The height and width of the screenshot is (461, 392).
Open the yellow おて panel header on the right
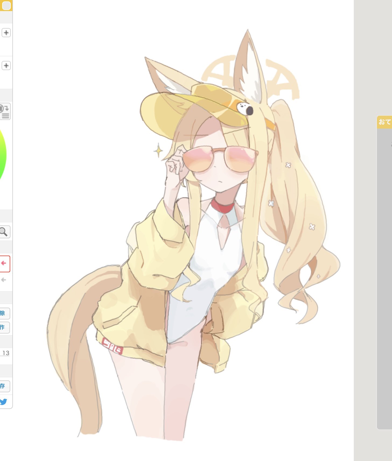[x=384, y=122]
